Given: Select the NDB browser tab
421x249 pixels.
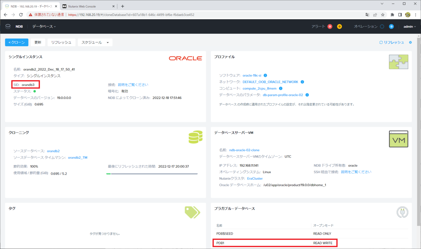Looking at the screenshot, I should click(x=31, y=6).
